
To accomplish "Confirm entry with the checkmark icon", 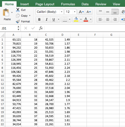I will point(33,28).
